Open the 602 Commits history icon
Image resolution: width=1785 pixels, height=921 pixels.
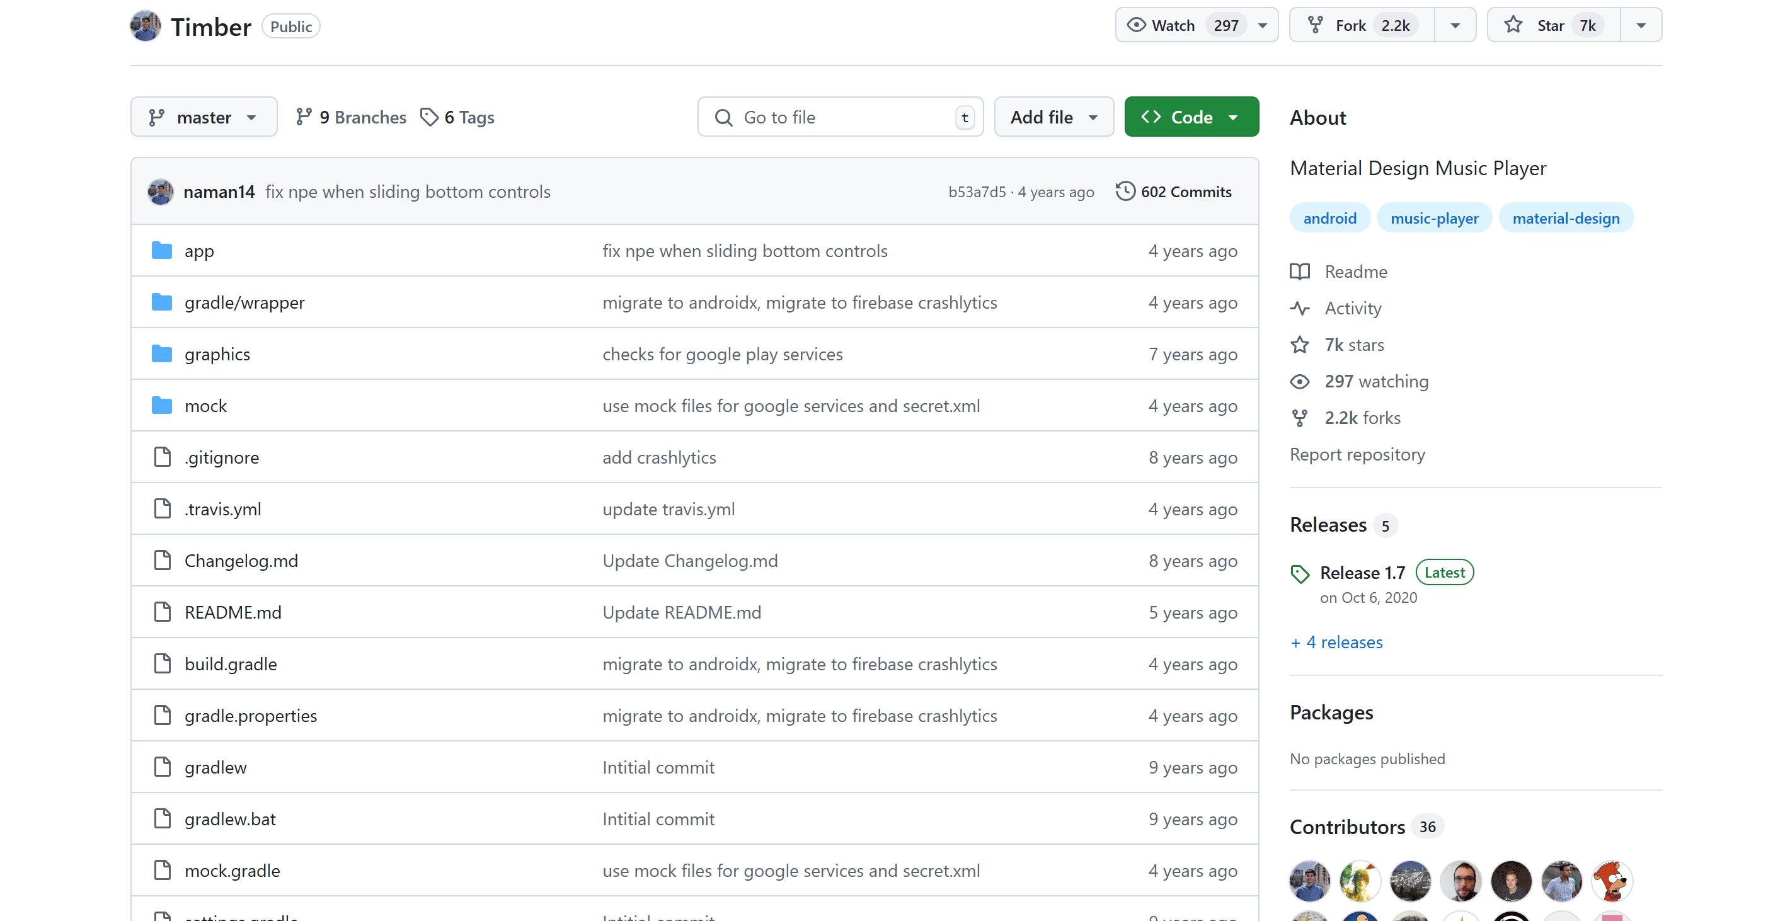coord(1125,192)
